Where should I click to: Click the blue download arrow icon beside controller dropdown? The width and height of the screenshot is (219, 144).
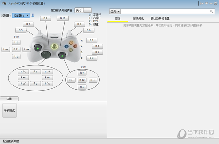click(x=33, y=15)
